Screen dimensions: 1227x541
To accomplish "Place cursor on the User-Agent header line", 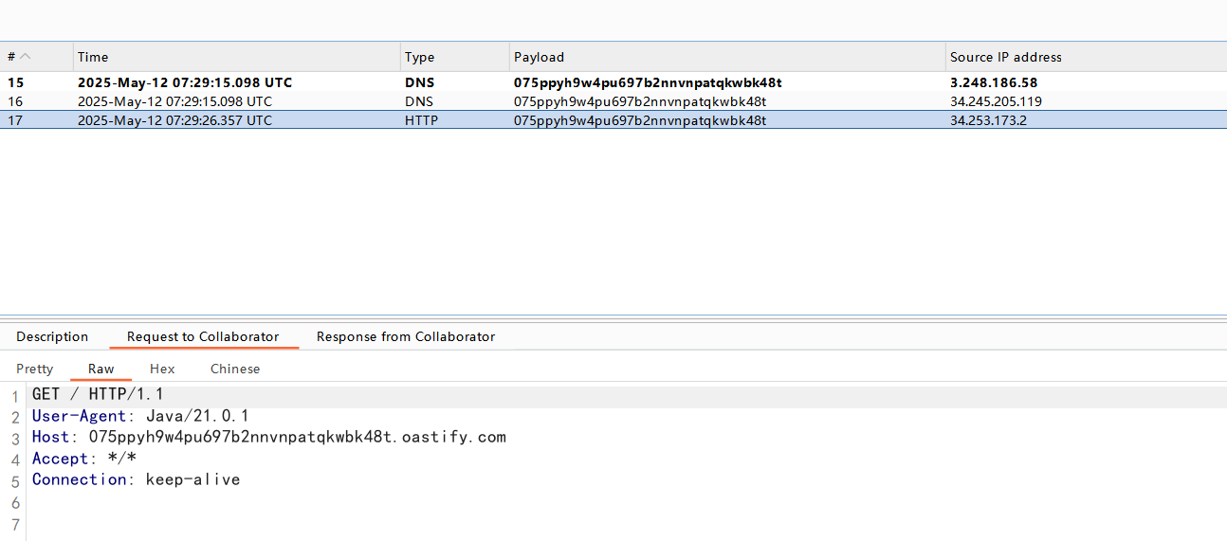I will [x=140, y=416].
